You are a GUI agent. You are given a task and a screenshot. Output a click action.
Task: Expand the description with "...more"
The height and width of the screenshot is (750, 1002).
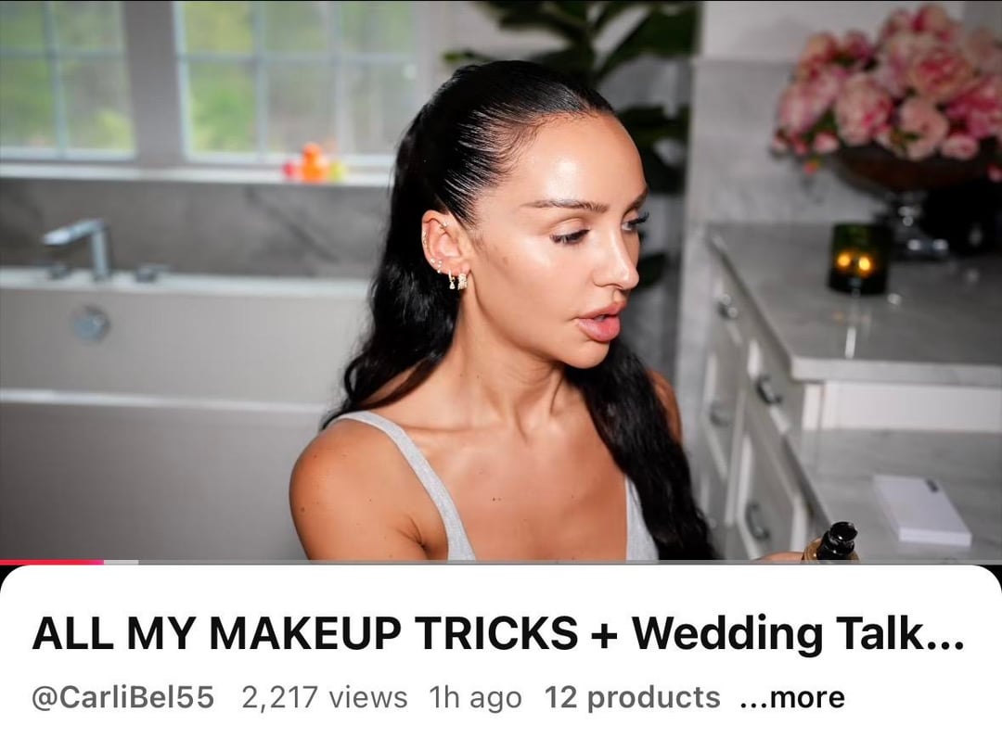(791, 697)
